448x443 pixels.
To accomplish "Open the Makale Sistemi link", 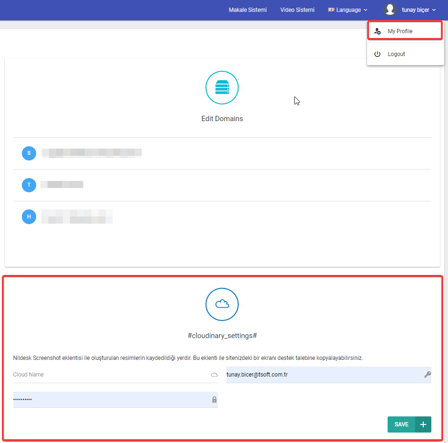I will click(x=248, y=9).
